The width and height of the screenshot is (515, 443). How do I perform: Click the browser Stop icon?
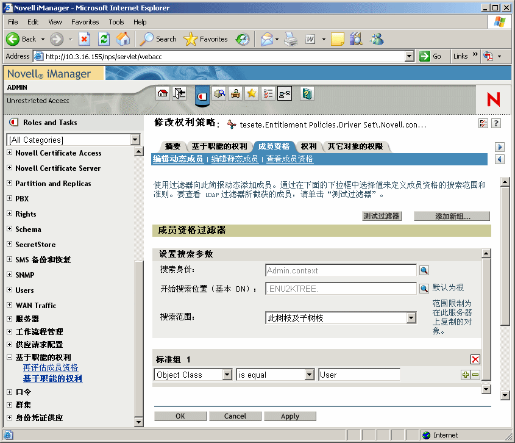tap(84, 39)
